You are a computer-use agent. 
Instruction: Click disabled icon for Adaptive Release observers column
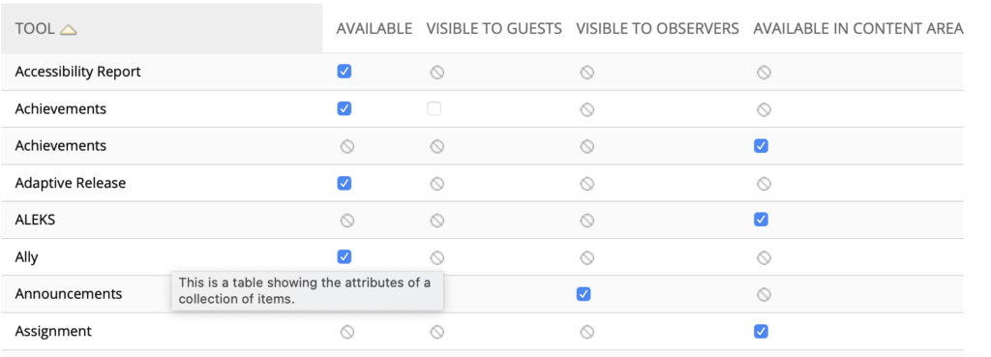(x=587, y=183)
